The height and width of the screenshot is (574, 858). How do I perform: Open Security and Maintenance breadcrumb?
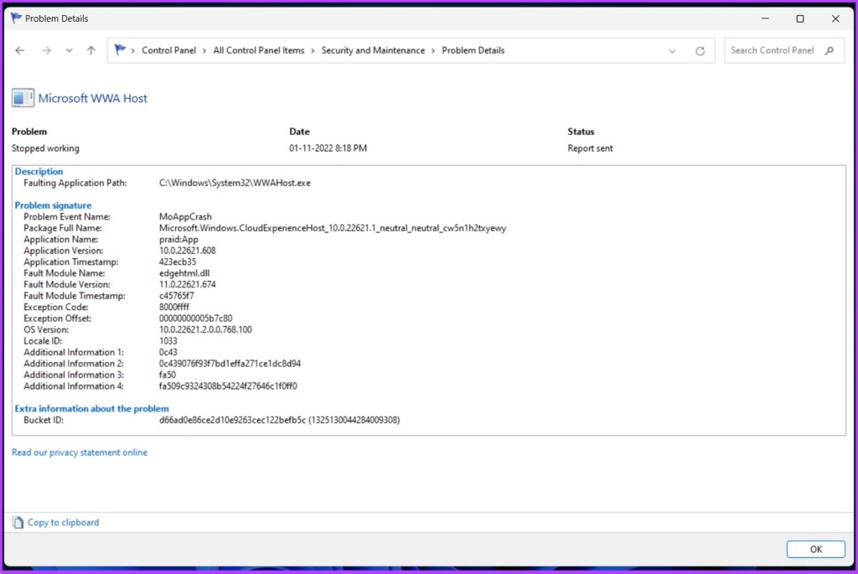click(373, 50)
